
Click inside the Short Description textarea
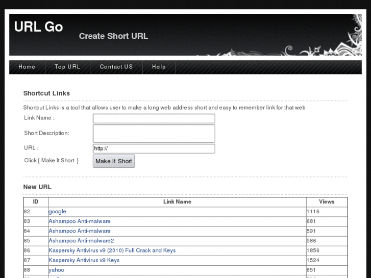coord(154,134)
